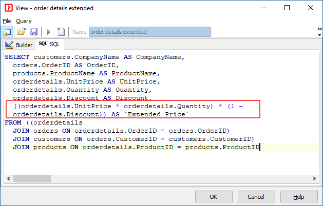Click the app logo in title bar
Image resolution: width=323 pixels, height=206 pixels.
point(9,8)
